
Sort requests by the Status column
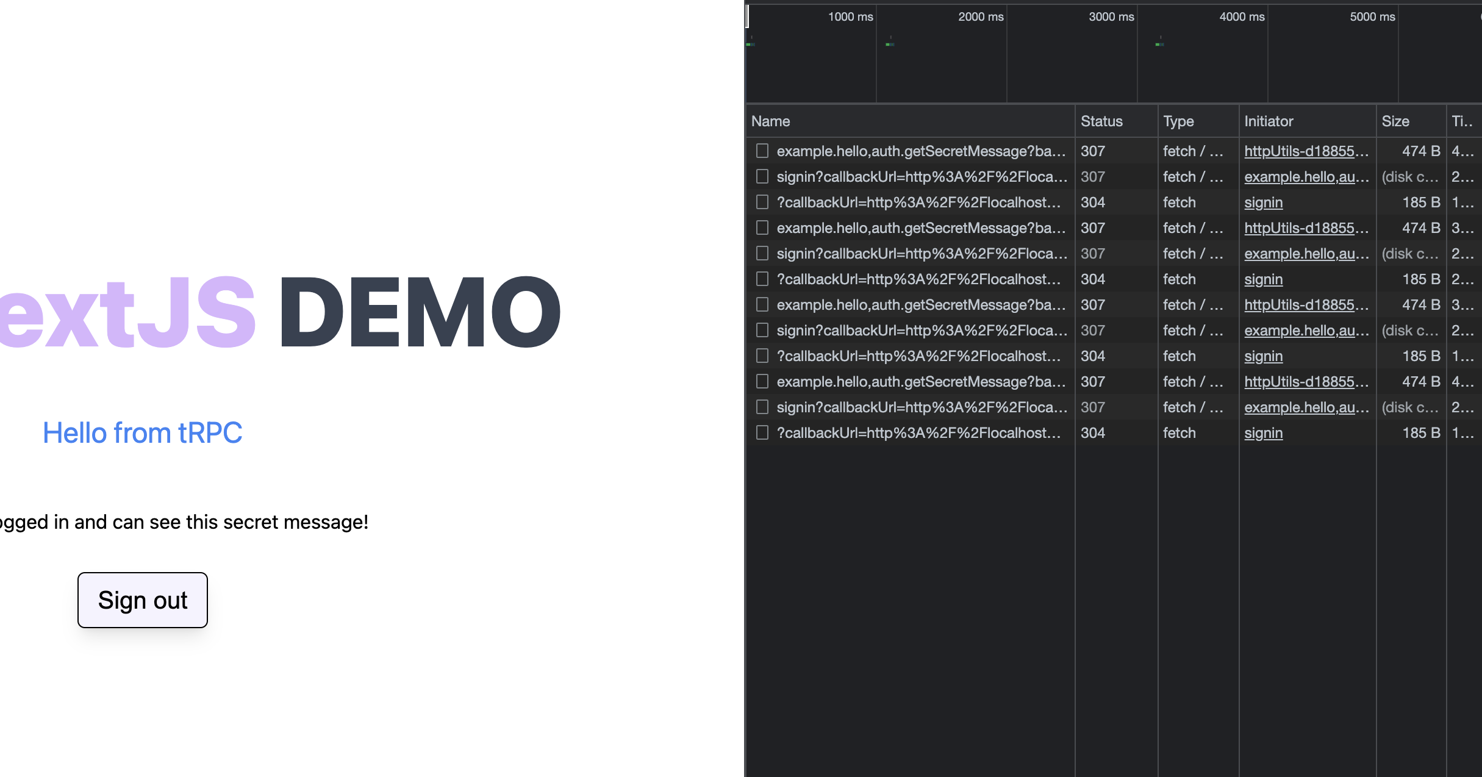coord(1101,121)
